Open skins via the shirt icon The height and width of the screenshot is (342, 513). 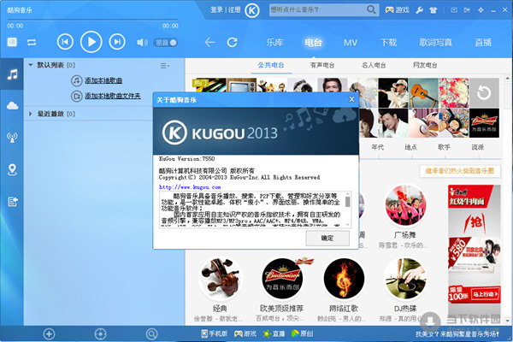[x=433, y=10]
